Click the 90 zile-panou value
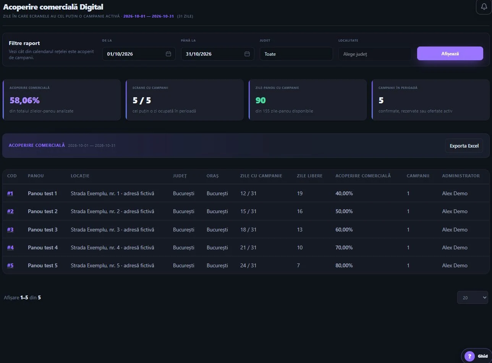Image resolution: width=492 pixels, height=363 pixels. pos(261,100)
